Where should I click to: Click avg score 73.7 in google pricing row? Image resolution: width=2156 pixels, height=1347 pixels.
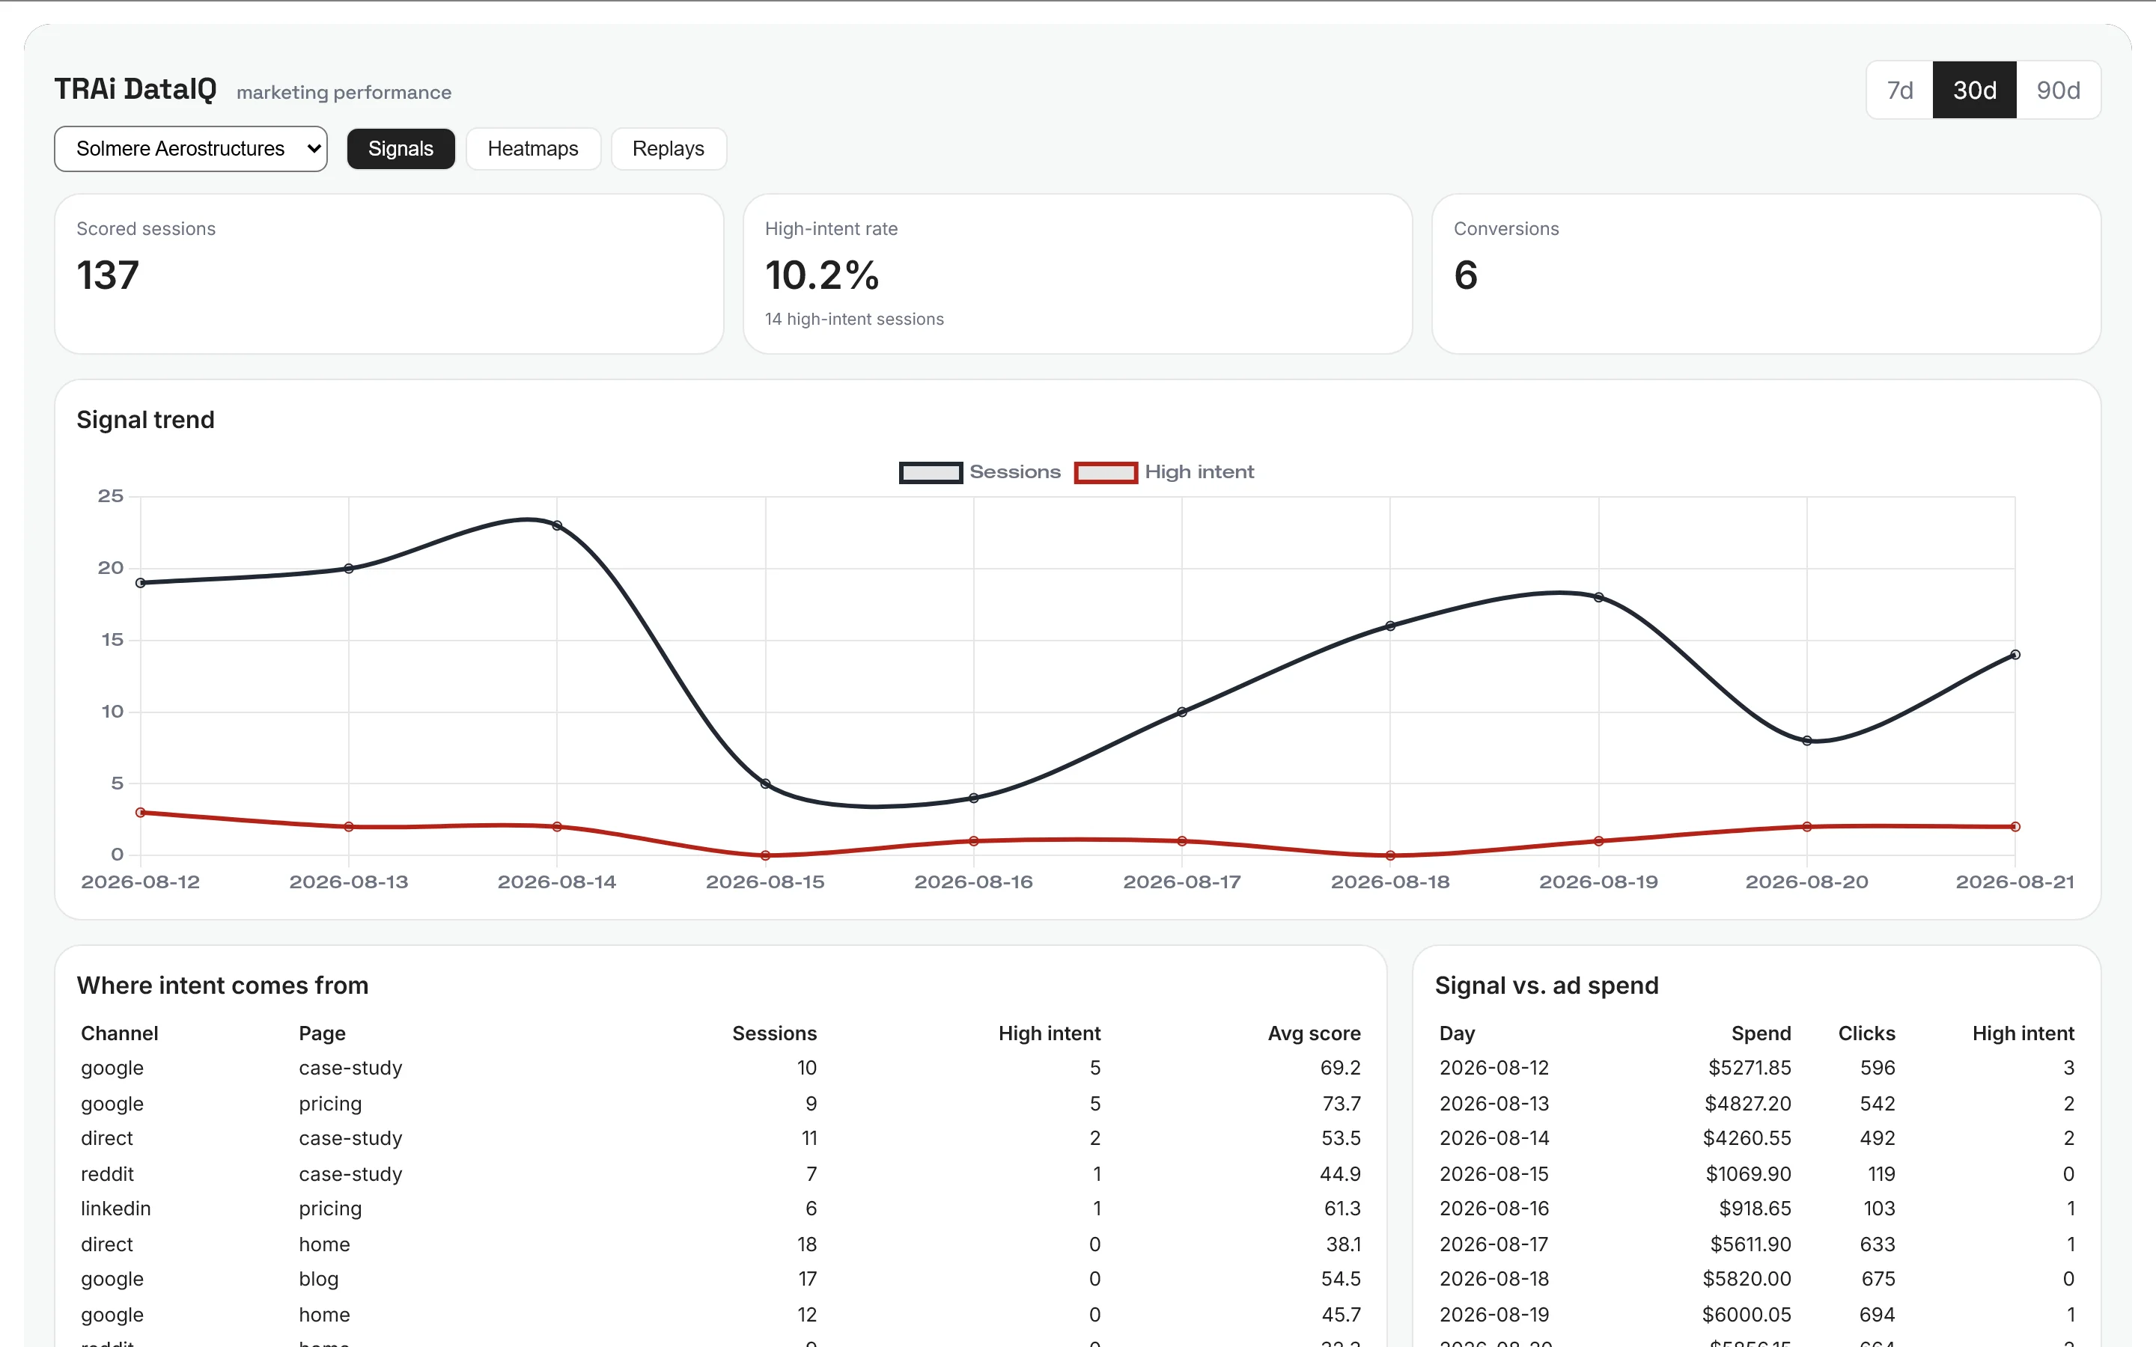[1341, 1104]
